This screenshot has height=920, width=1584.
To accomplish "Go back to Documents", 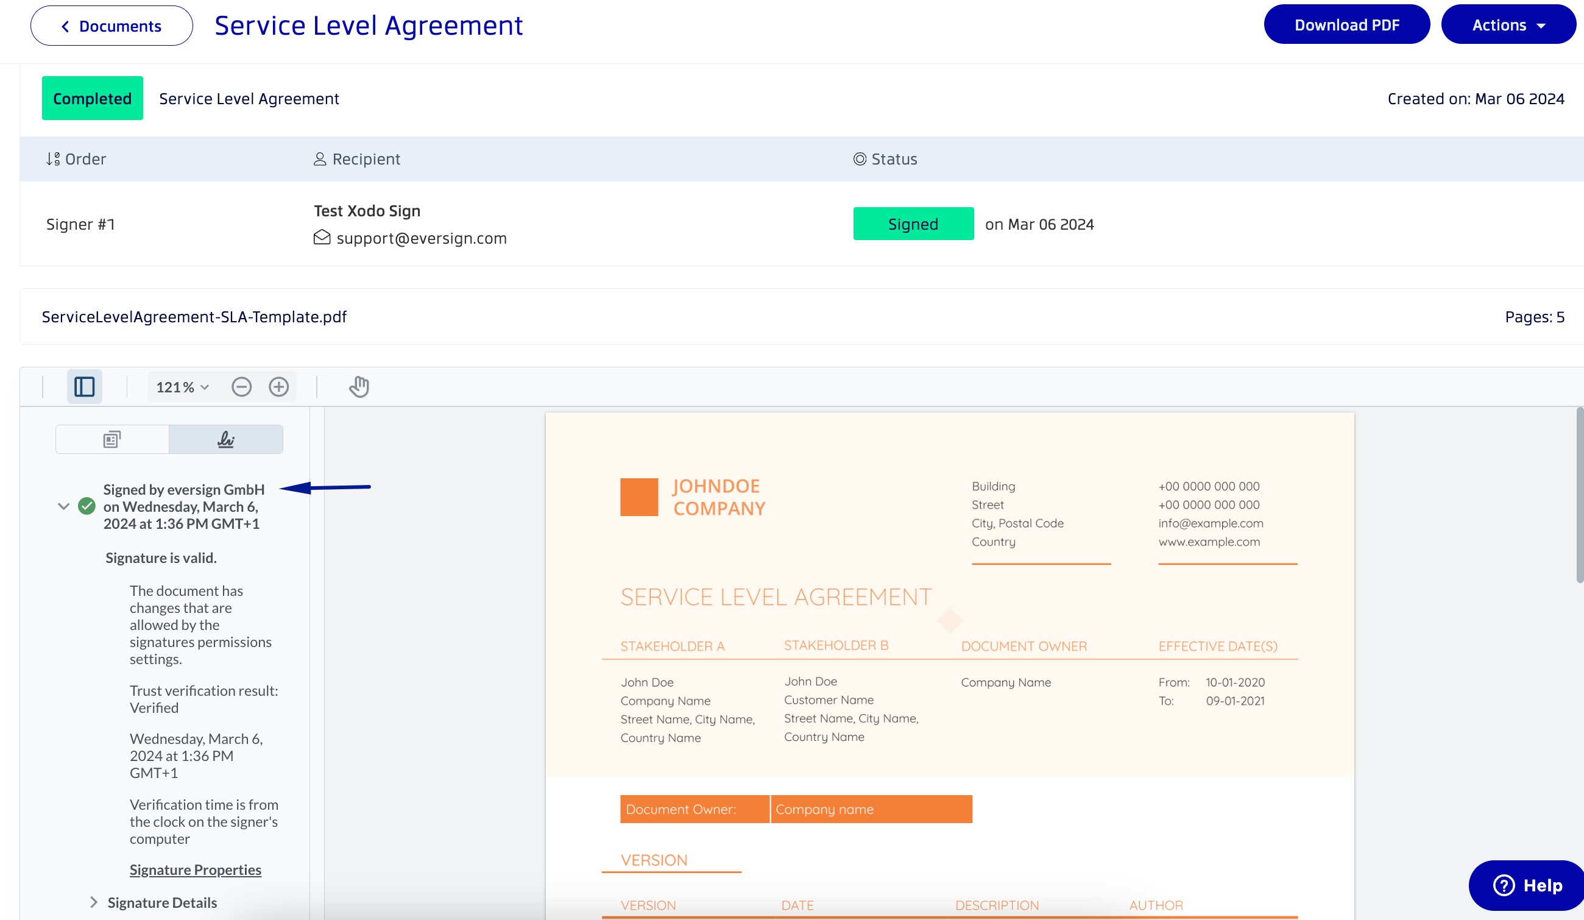I will coord(111,26).
